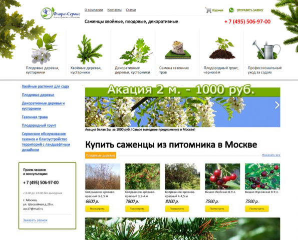Select Семена газонных трав label
Viewport: 298px width, 240px height.
click(x=174, y=70)
